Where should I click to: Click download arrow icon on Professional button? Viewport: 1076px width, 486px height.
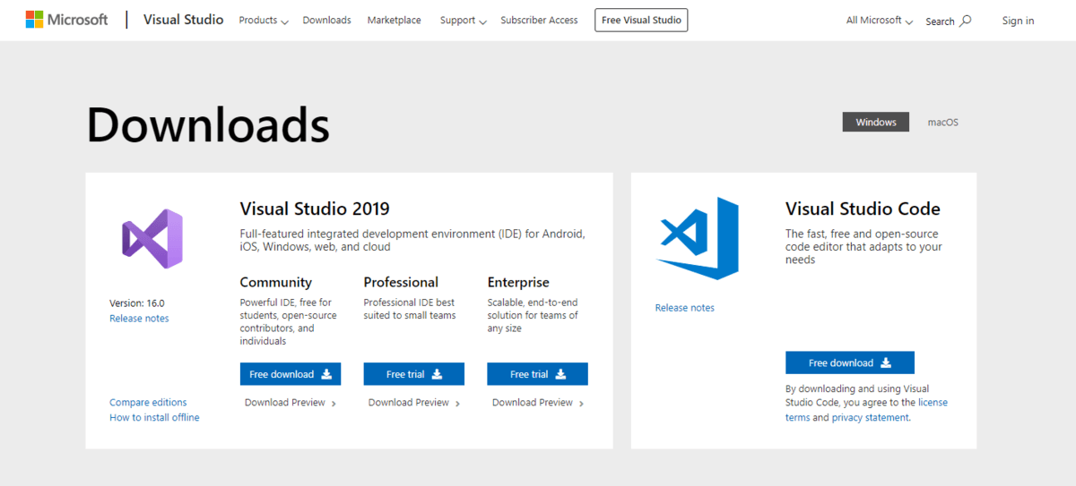point(437,374)
